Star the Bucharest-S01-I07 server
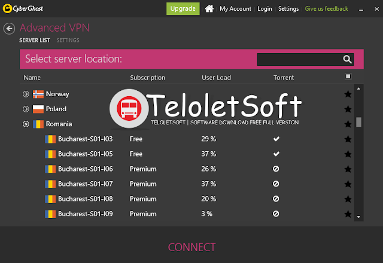 348,184
